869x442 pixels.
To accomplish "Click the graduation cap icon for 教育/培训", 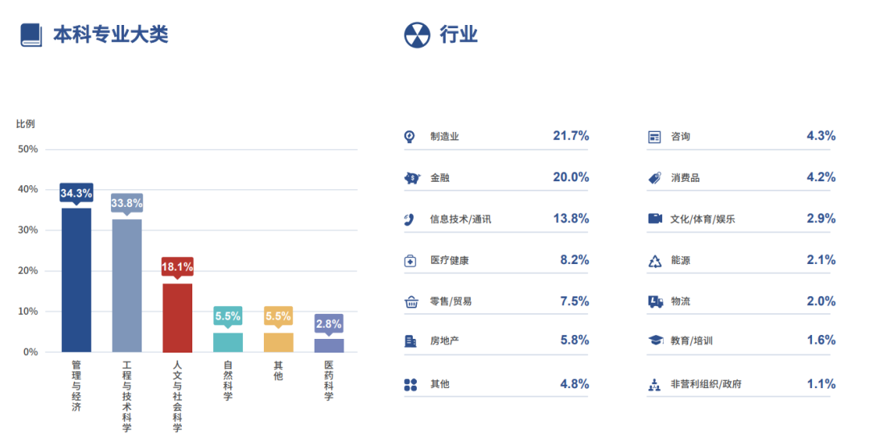I will pos(655,341).
